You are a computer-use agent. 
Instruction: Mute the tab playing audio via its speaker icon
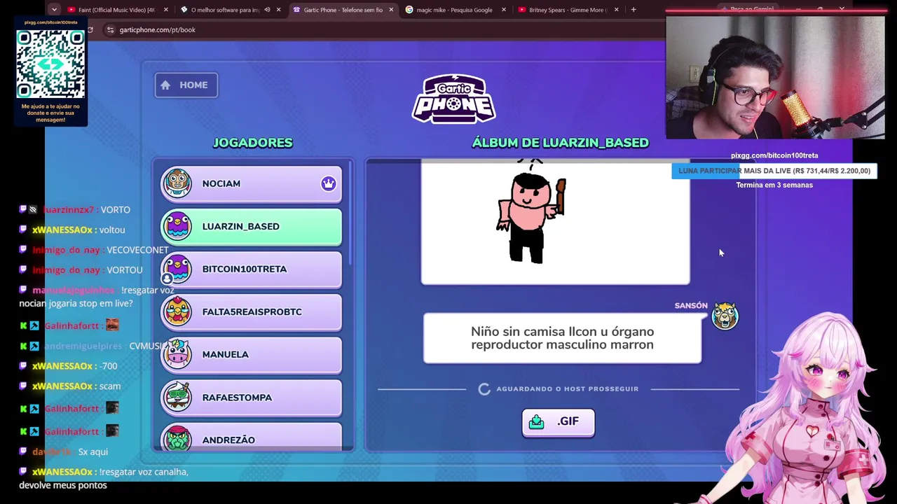click(267, 10)
